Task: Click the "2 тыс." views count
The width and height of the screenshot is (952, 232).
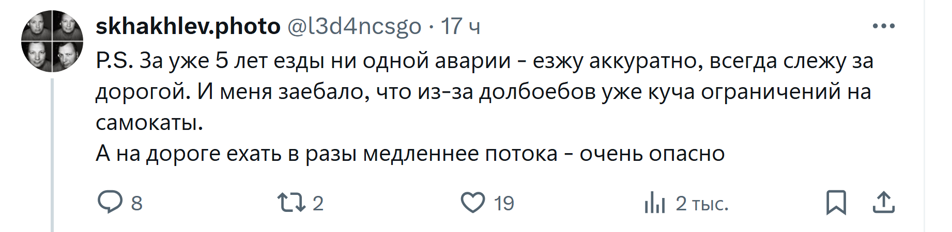Action: tap(702, 204)
